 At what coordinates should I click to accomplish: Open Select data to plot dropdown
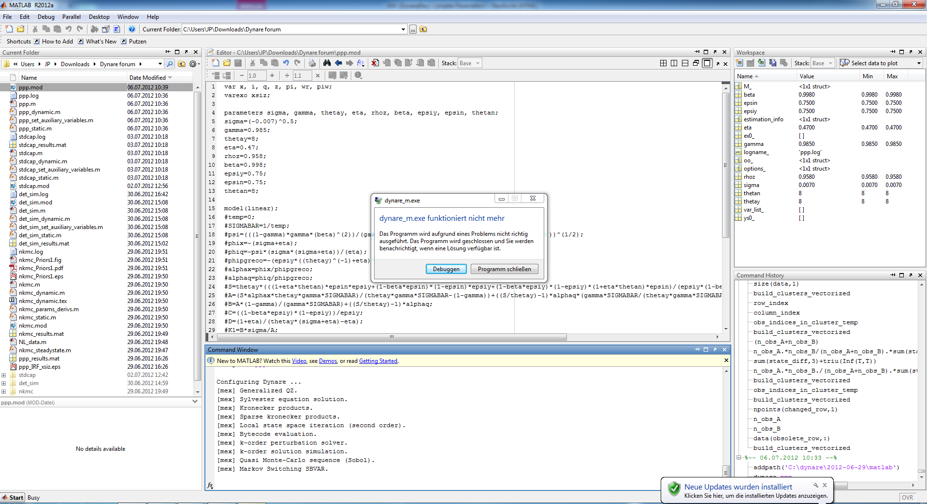pyautogui.click(x=881, y=63)
